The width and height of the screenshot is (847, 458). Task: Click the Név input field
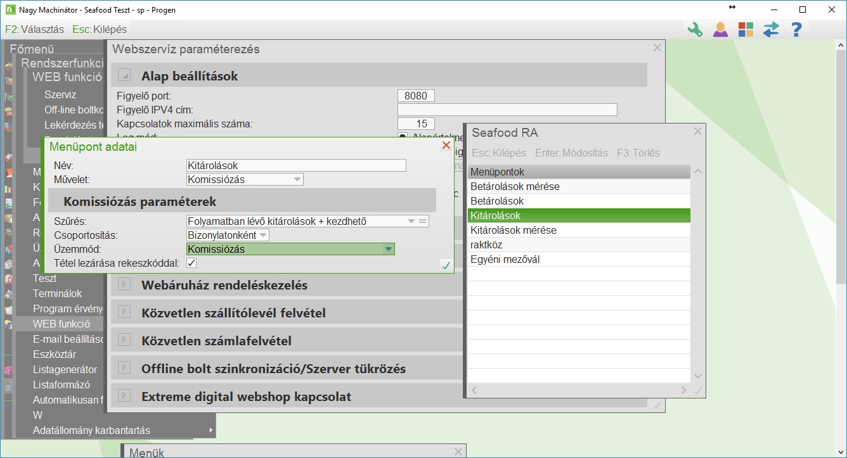tap(296, 165)
